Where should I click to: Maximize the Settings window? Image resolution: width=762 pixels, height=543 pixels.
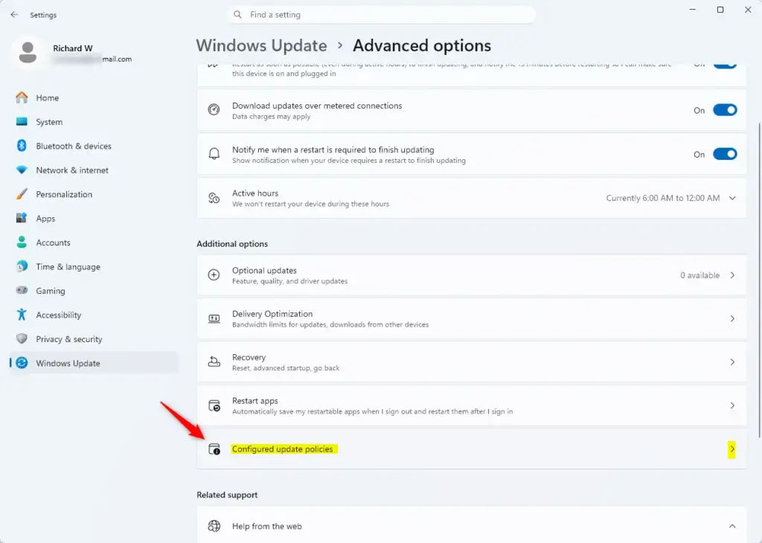click(720, 10)
